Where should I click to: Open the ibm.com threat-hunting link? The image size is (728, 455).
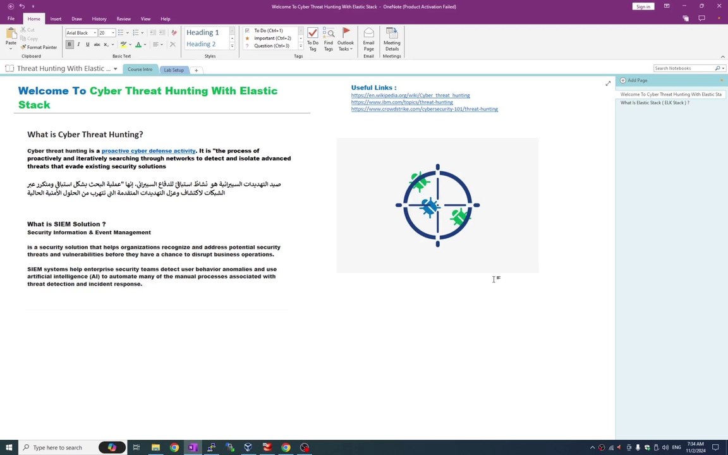point(402,102)
